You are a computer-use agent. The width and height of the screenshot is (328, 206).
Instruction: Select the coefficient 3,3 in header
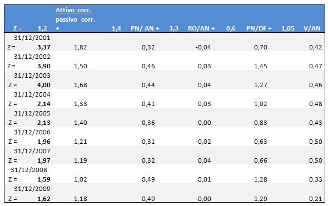tap(173, 28)
